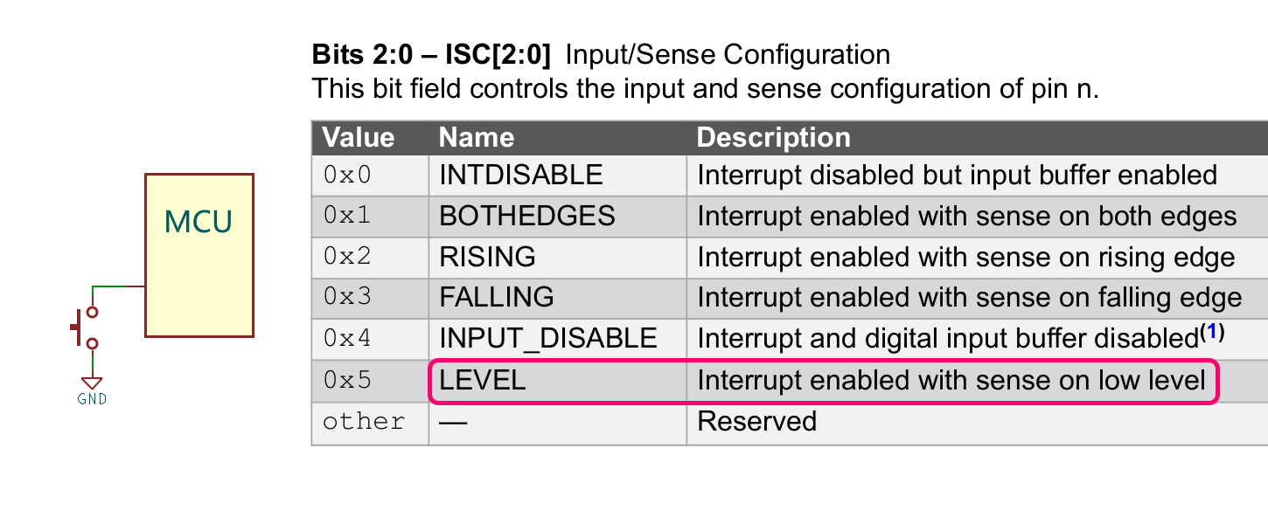Click the 'Description' column header
The image size is (1268, 524).
773,137
